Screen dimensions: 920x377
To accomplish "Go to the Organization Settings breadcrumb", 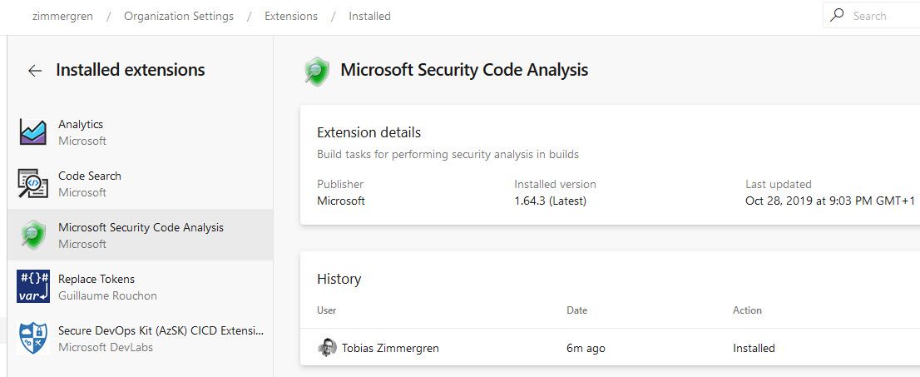I will pyautogui.click(x=179, y=16).
